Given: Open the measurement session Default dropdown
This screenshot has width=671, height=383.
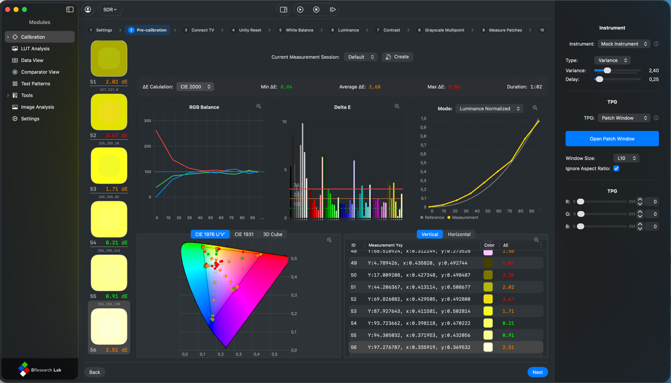Looking at the screenshot, I should click(361, 57).
